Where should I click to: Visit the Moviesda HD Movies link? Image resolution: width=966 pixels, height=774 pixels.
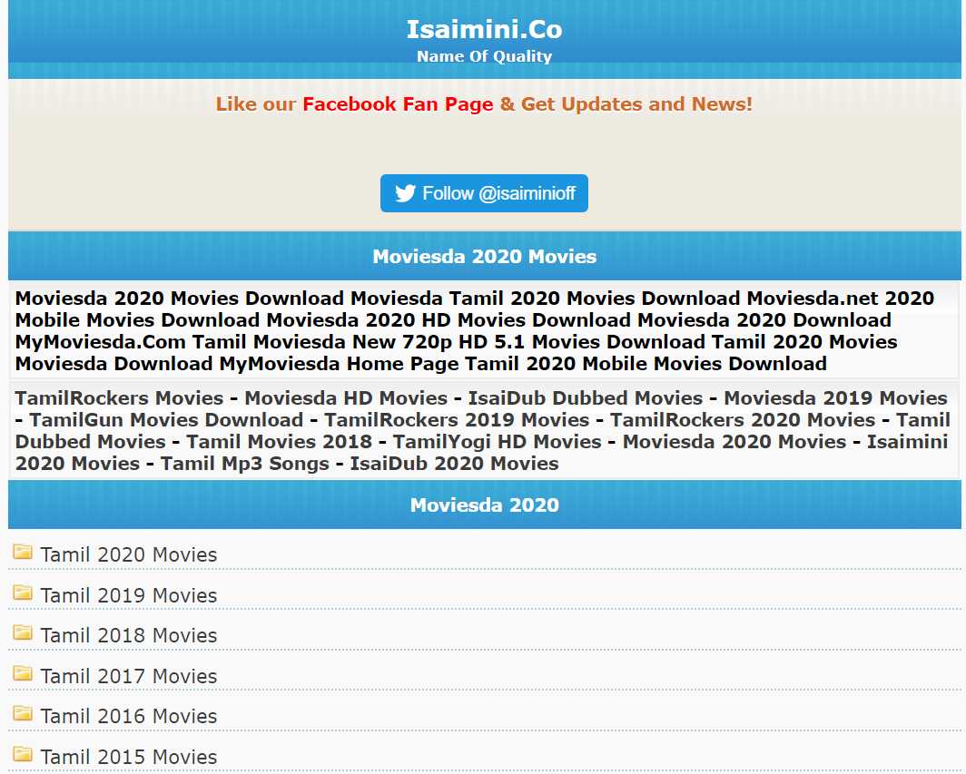click(346, 398)
